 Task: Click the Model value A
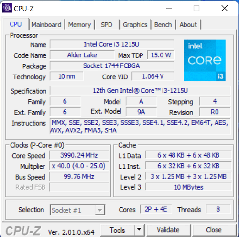tap(141, 101)
